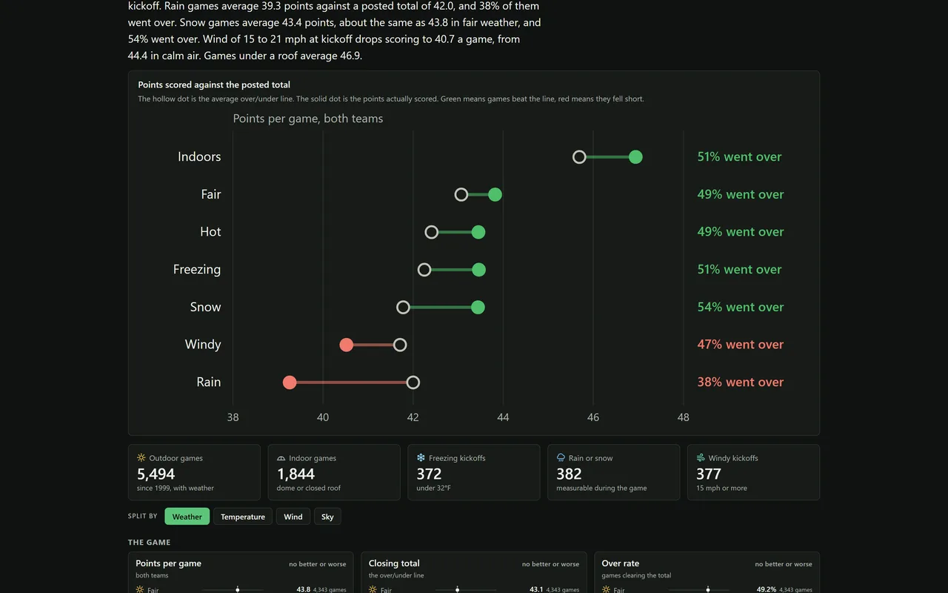948x593 pixels.
Task: Switch split to Temperature
Action: click(243, 517)
